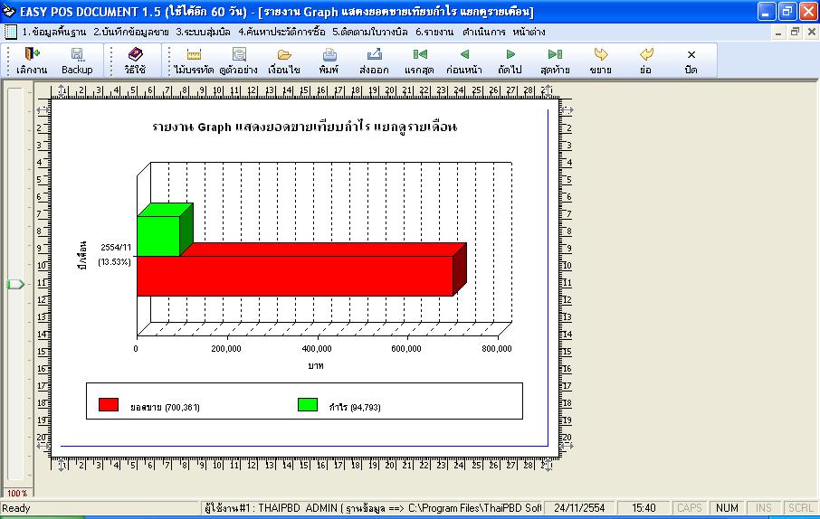The image size is (820, 519).
Task: Click the ดูตัวอย่าง preview icon
Action: [x=239, y=54]
